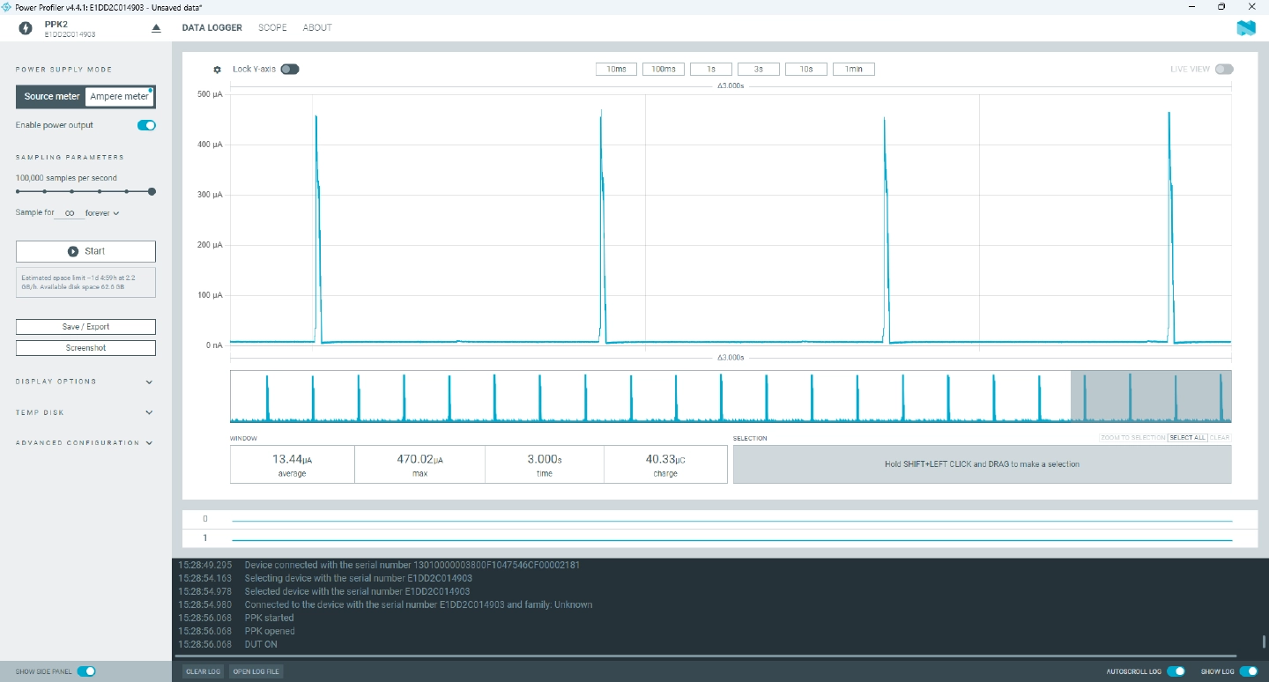Image resolution: width=1269 pixels, height=682 pixels.
Task: Switch to Scope tab
Action: point(272,27)
